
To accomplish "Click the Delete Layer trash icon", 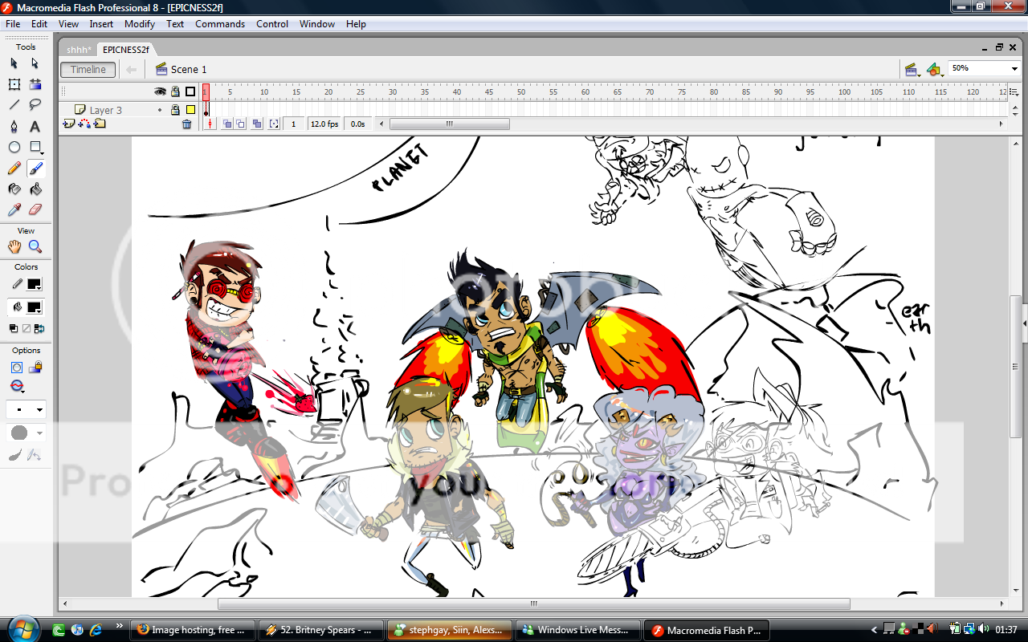I will (186, 124).
